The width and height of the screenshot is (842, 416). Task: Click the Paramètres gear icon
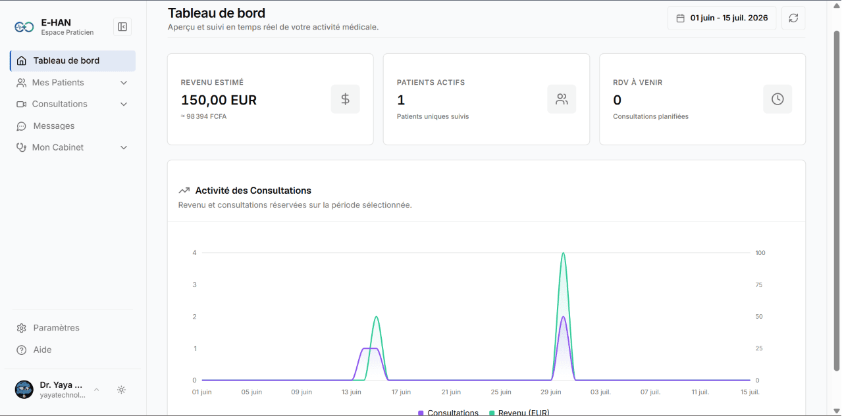click(21, 328)
